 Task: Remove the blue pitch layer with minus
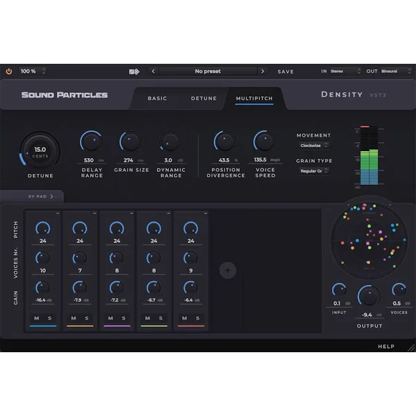(58, 214)
